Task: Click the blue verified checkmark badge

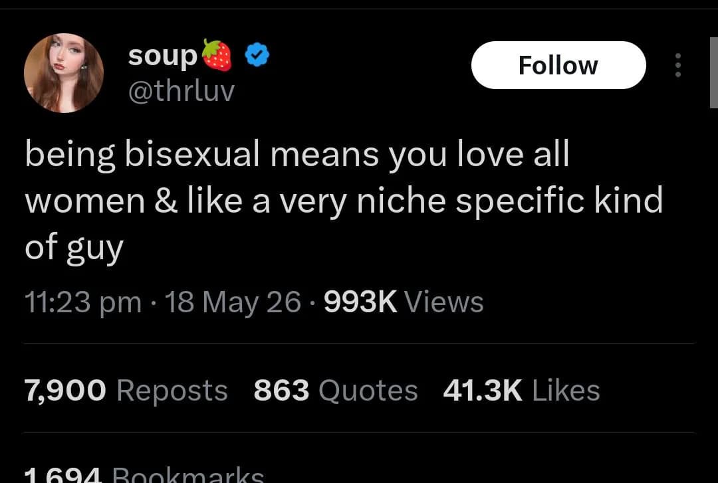Action: 257,54
